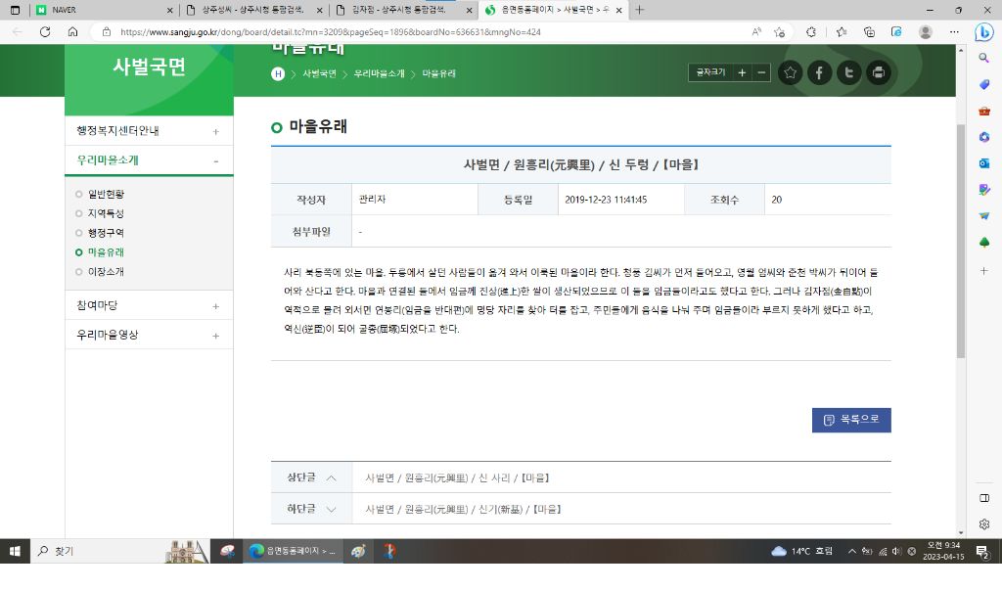Add this page to browser favorites
1002x590 pixels.
click(779, 32)
